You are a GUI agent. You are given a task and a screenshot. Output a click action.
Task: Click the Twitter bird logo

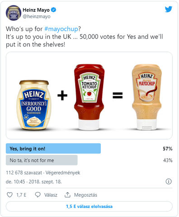coord(169,9)
